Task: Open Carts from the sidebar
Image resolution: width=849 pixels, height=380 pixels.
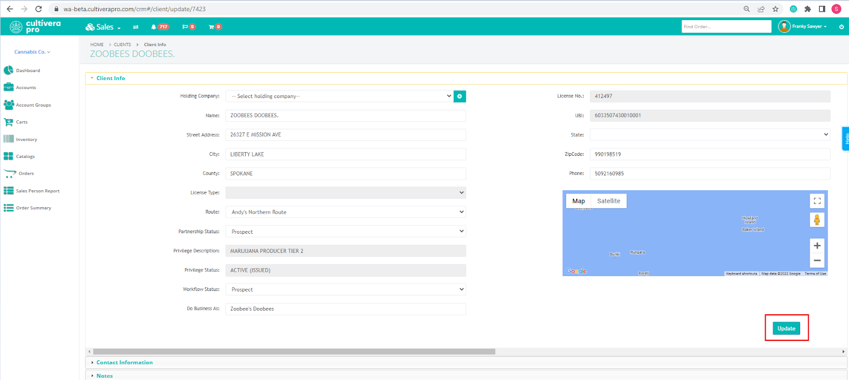Action: (x=16, y=122)
